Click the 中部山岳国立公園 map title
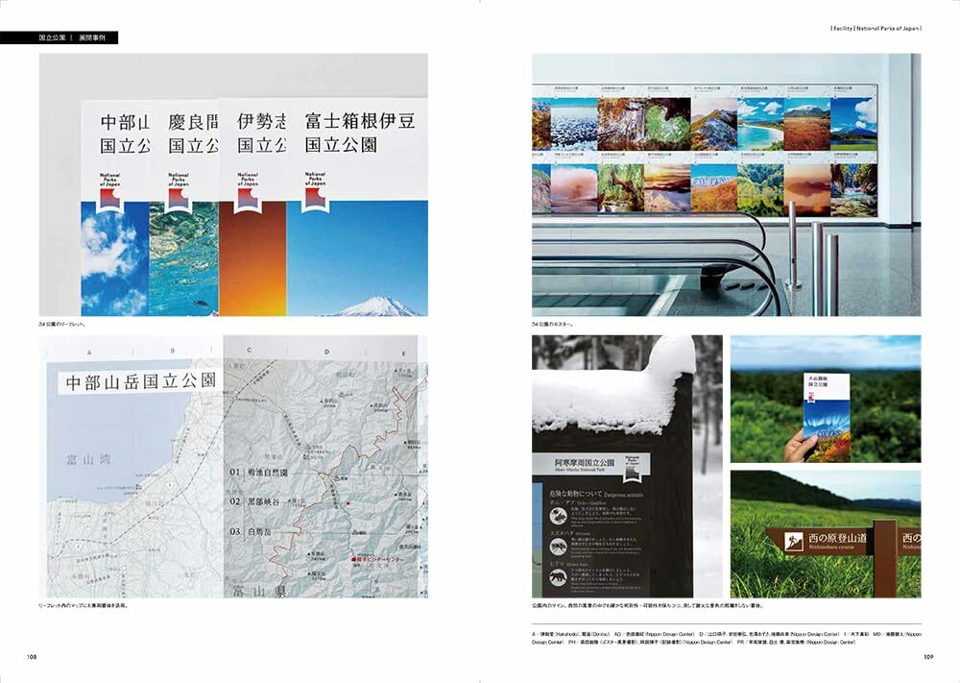The height and width of the screenshot is (683, 960). [x=140, y=381]
